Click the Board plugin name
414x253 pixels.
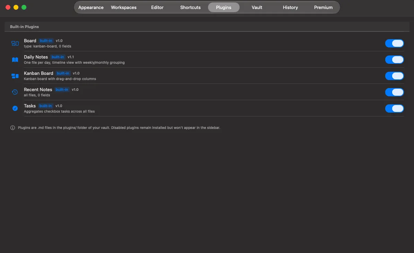(30, 41)
